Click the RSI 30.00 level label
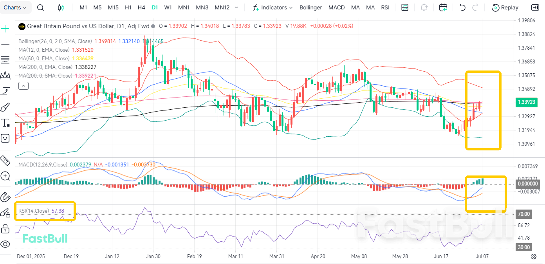Screen dimensions: 545x264 (x=524, y=247)
